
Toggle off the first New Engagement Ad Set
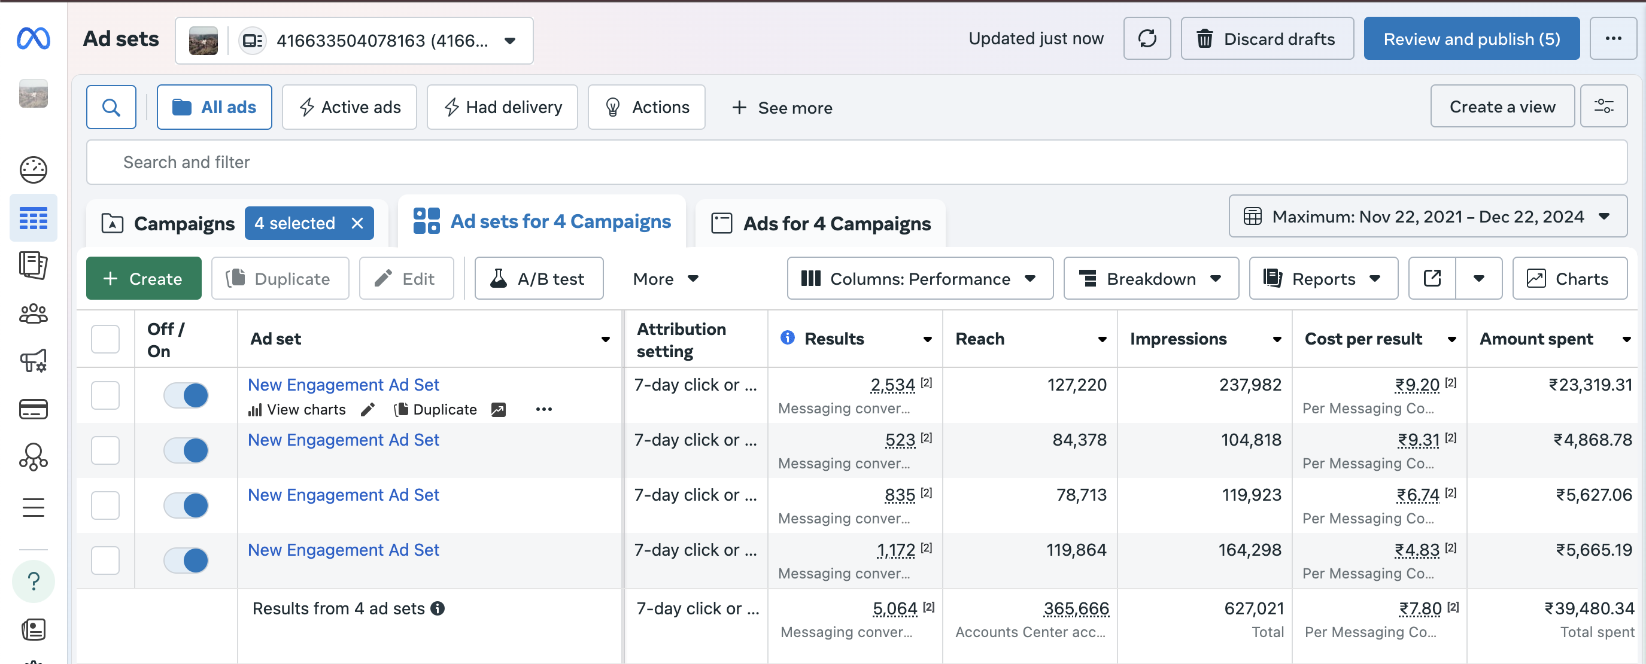coord(186,395)
